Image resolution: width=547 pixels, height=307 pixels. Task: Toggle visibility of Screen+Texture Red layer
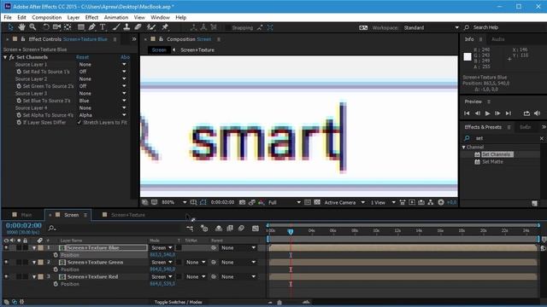6,276
